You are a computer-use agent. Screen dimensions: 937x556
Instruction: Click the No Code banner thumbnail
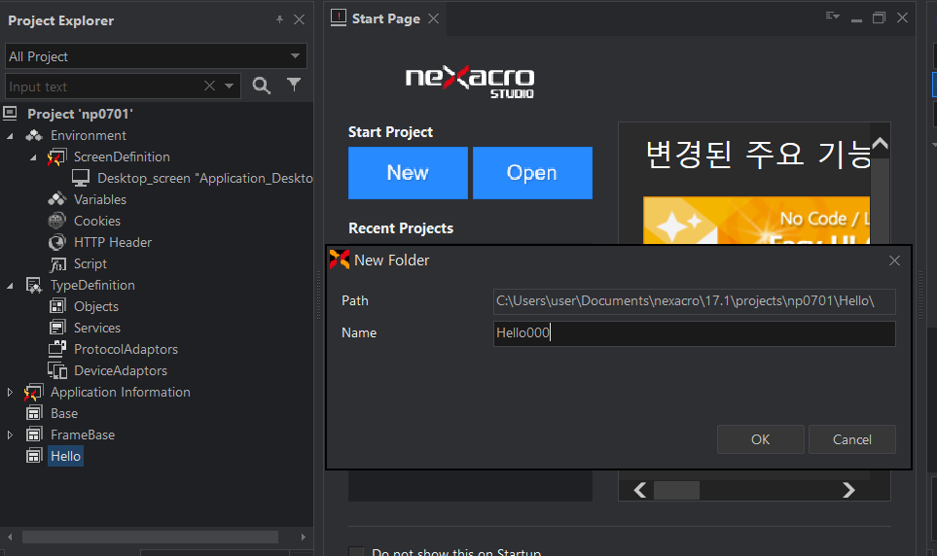[x=756, y=220]
